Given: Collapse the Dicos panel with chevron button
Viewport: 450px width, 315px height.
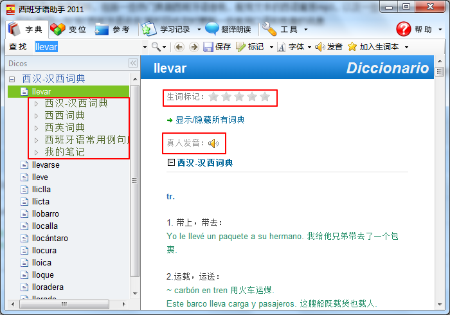Looking at the screenshot, I should tap(133, 63).
